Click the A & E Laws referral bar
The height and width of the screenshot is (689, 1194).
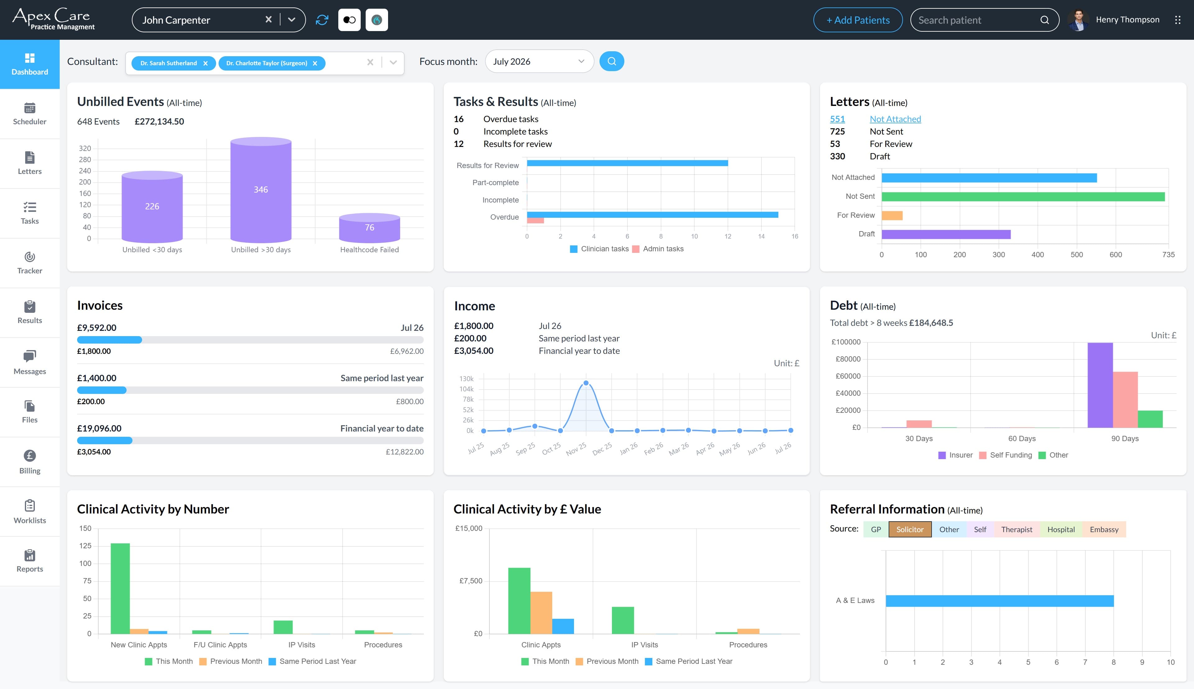tap(999, 601)
